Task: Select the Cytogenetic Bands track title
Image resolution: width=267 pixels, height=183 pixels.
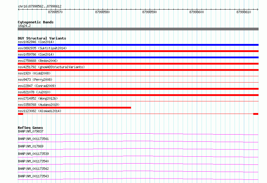Action: pos(36,22)
